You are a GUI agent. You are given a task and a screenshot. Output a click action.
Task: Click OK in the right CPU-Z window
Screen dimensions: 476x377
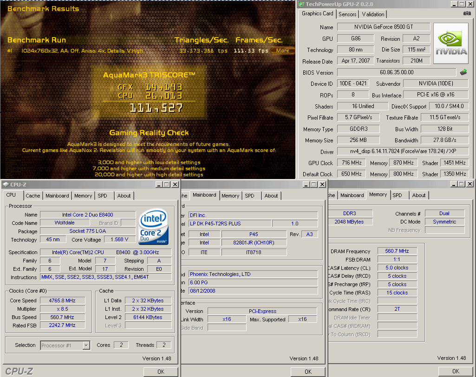[456, 371]
